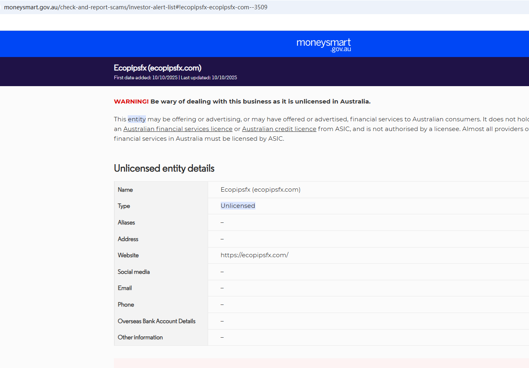Open the Australian financial services licence link
This screenshot has width=529, height=368.
(x=178, y=129)
